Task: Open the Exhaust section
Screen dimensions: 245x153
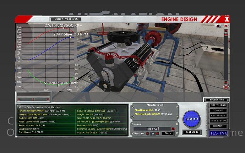Action: tap(219, 125)
